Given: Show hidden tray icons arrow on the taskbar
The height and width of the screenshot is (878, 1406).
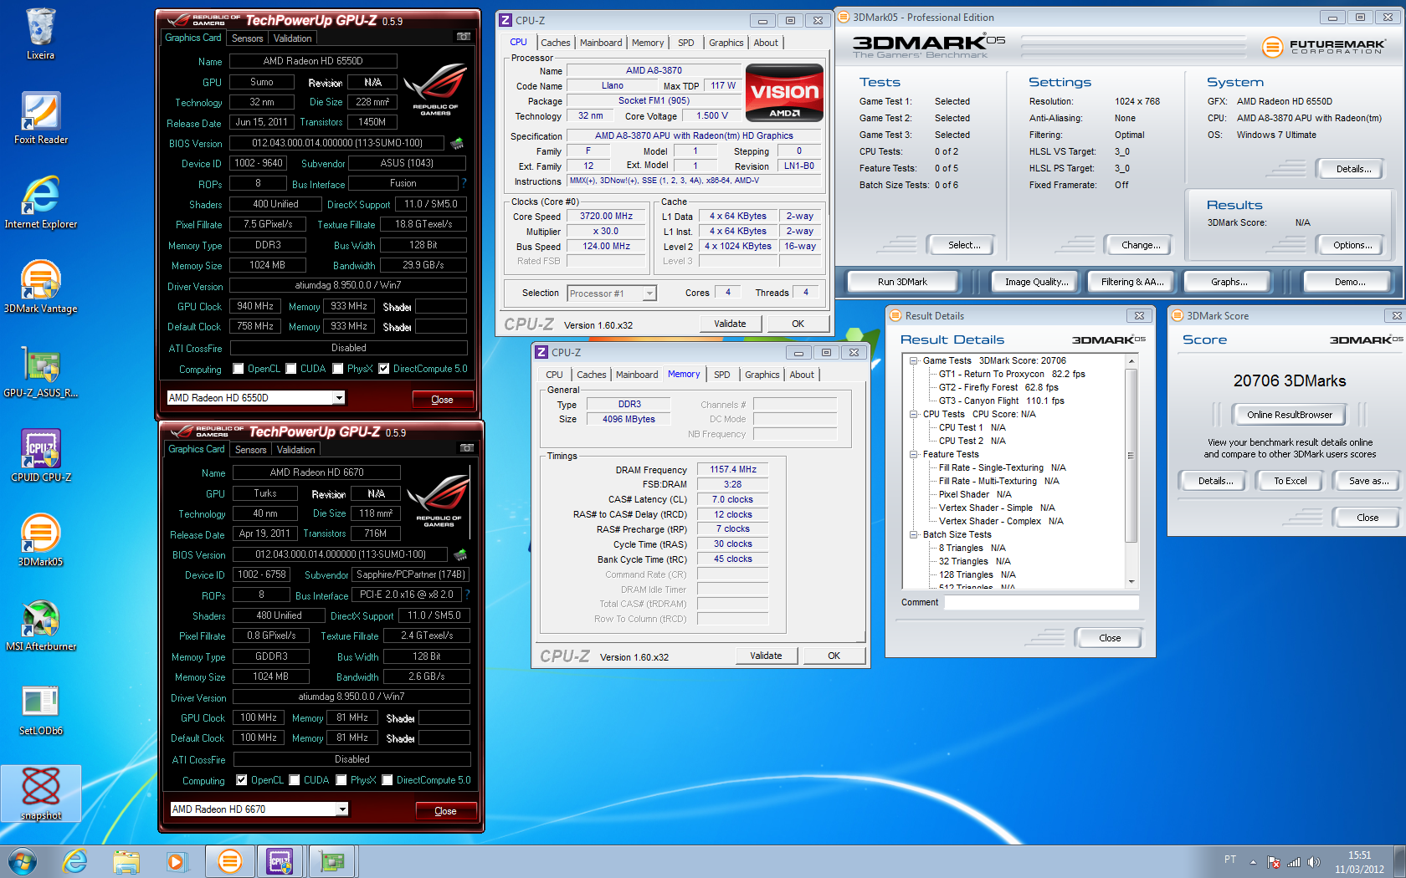Looking at the screenshot, I should pos(1253,862).
